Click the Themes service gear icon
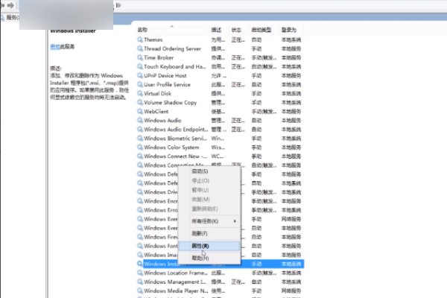 (140, 39)
